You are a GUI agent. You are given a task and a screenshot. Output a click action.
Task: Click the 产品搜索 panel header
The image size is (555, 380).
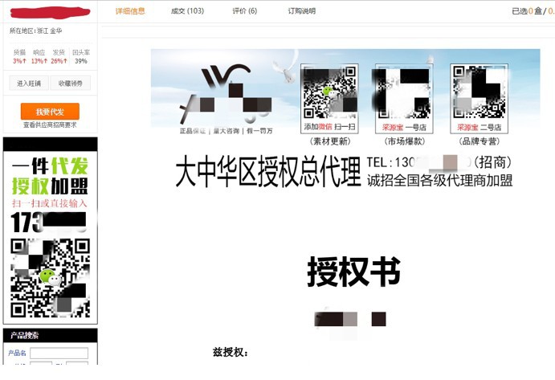click(50, 335)
